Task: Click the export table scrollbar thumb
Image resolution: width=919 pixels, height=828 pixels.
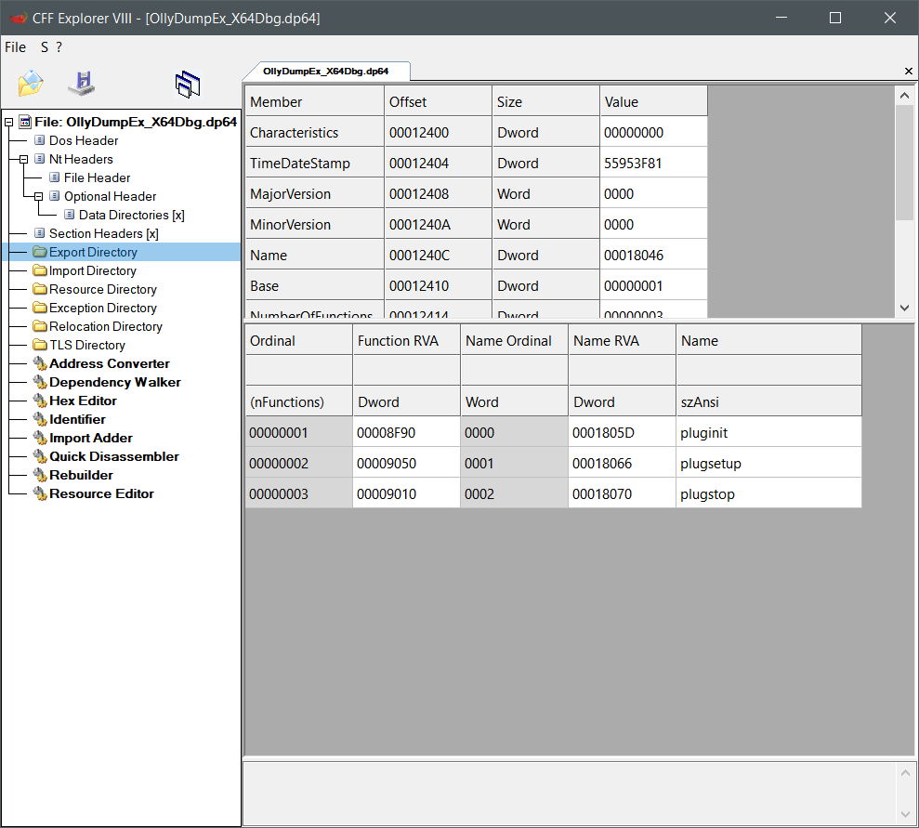Action: (x=904, y=163)
